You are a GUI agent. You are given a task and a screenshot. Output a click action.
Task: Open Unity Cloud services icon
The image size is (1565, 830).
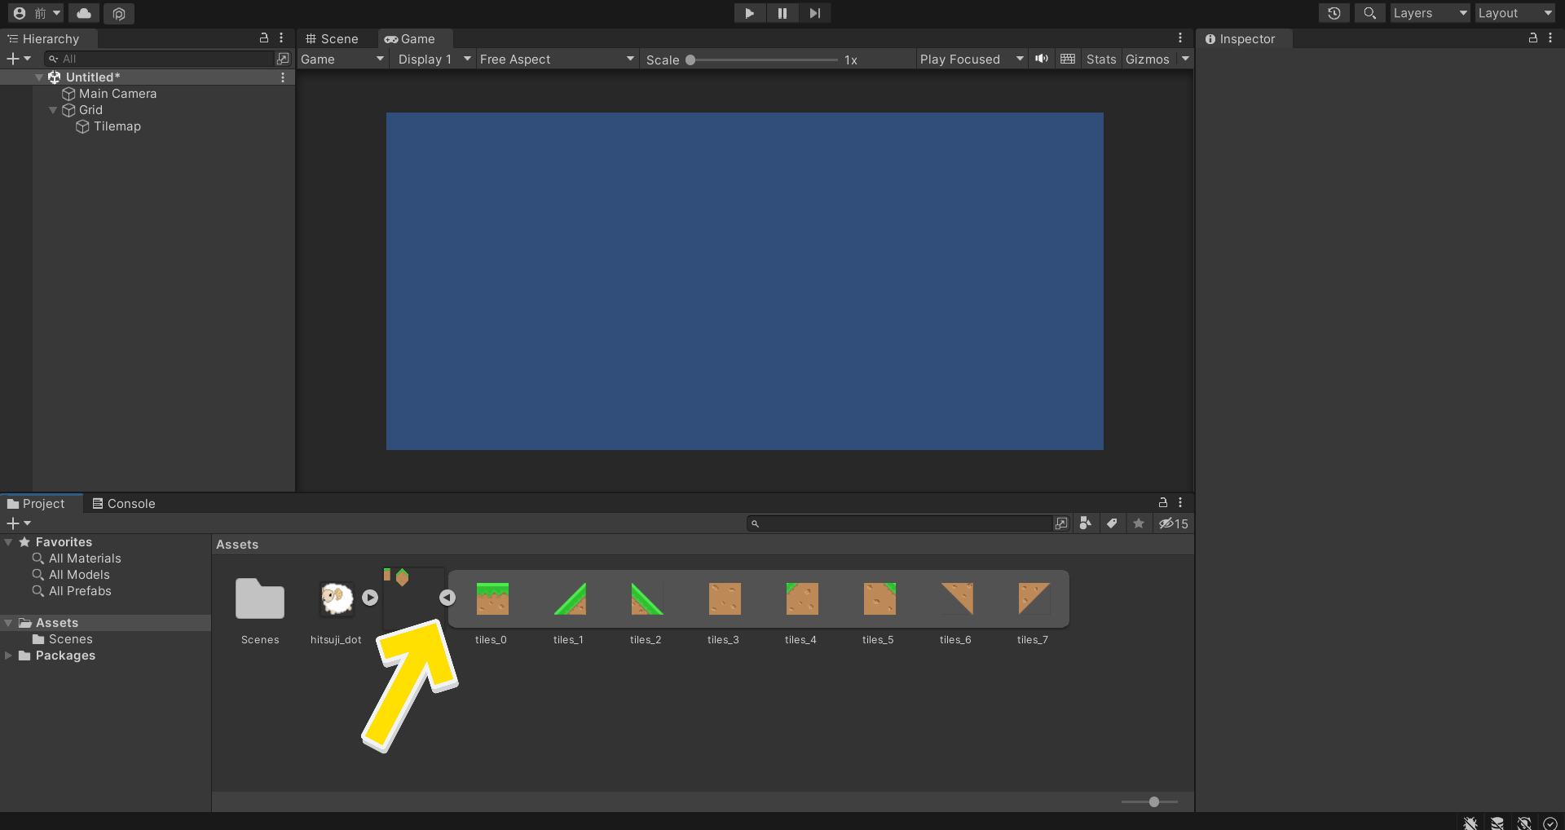coord(84,13)
